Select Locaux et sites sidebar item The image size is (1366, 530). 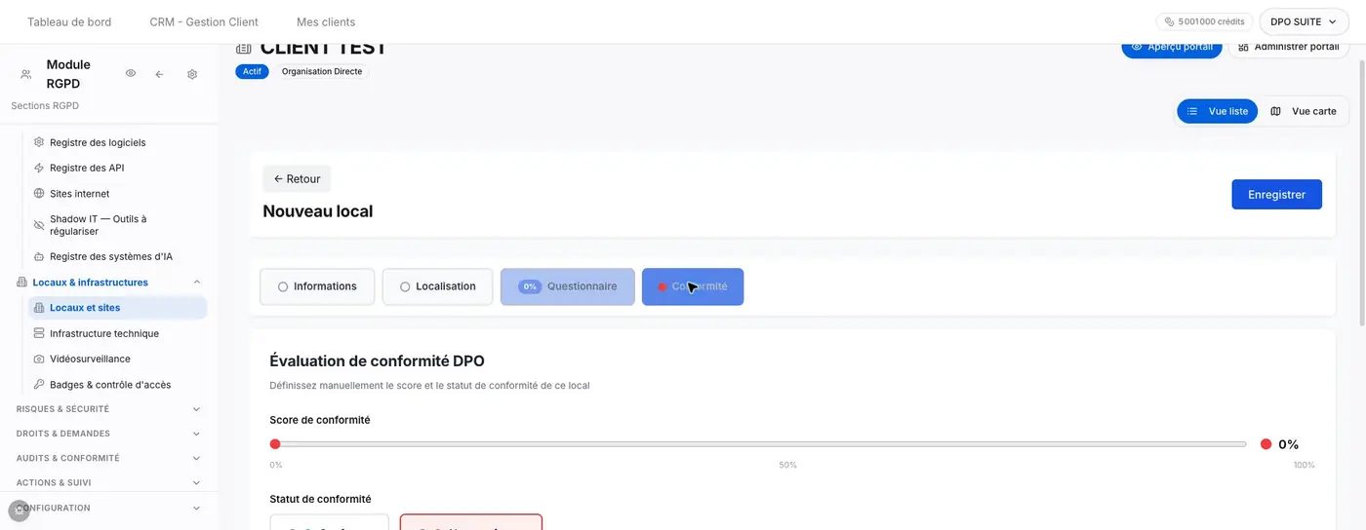tap(117, 308)
